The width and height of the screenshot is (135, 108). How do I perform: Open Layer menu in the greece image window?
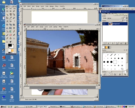pos(46,27)
